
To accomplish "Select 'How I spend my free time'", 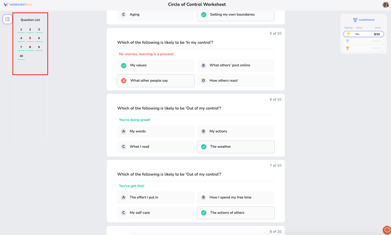I will tap(236, 197).
